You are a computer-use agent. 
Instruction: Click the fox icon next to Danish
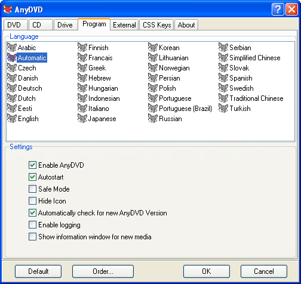12,78
